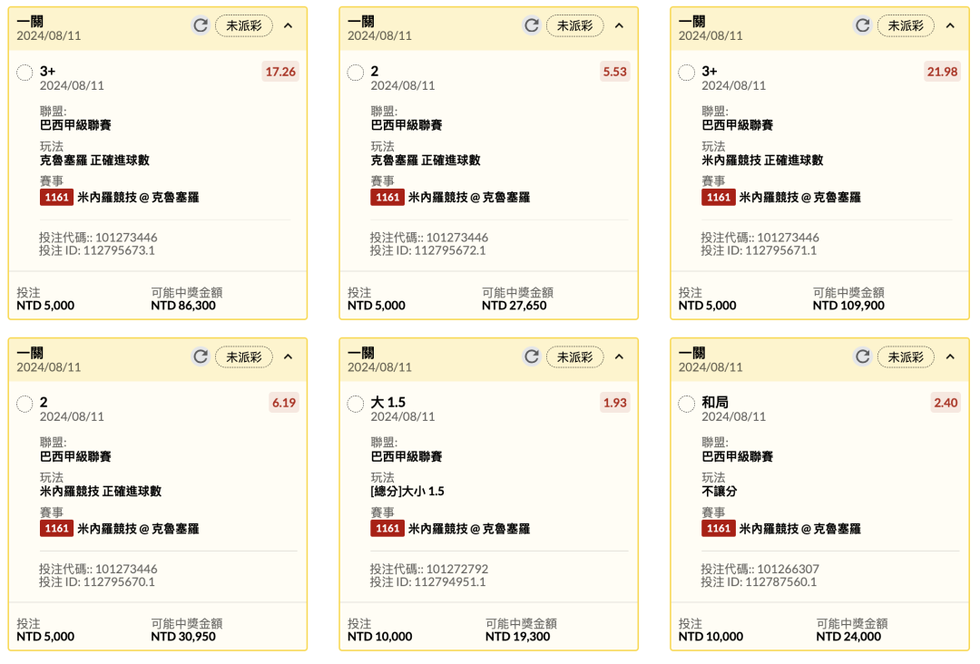Screen dimensions: 980x664
Task: Click bet ID 112795673.1 text
Action: (x=97, y=250)
